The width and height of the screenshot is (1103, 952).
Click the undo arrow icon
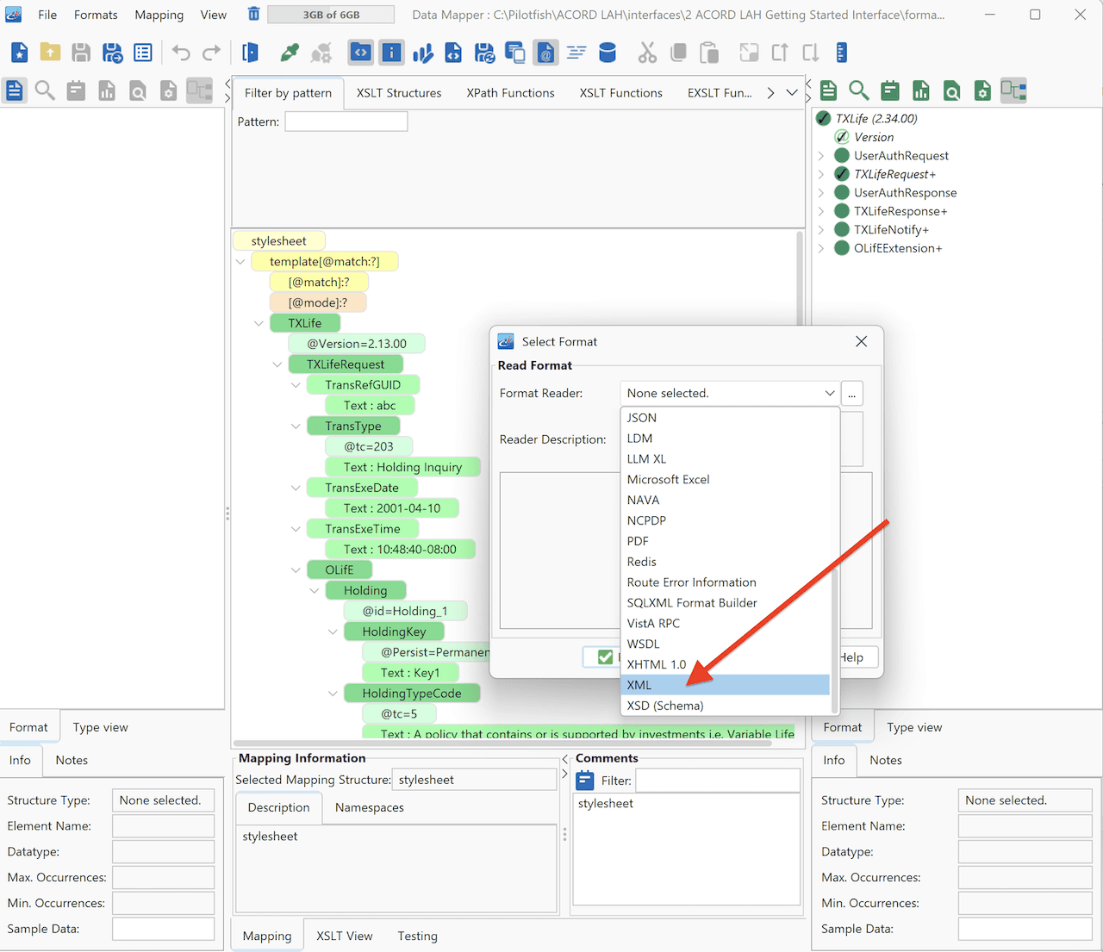pyautogui.click(x=180, y=53)
